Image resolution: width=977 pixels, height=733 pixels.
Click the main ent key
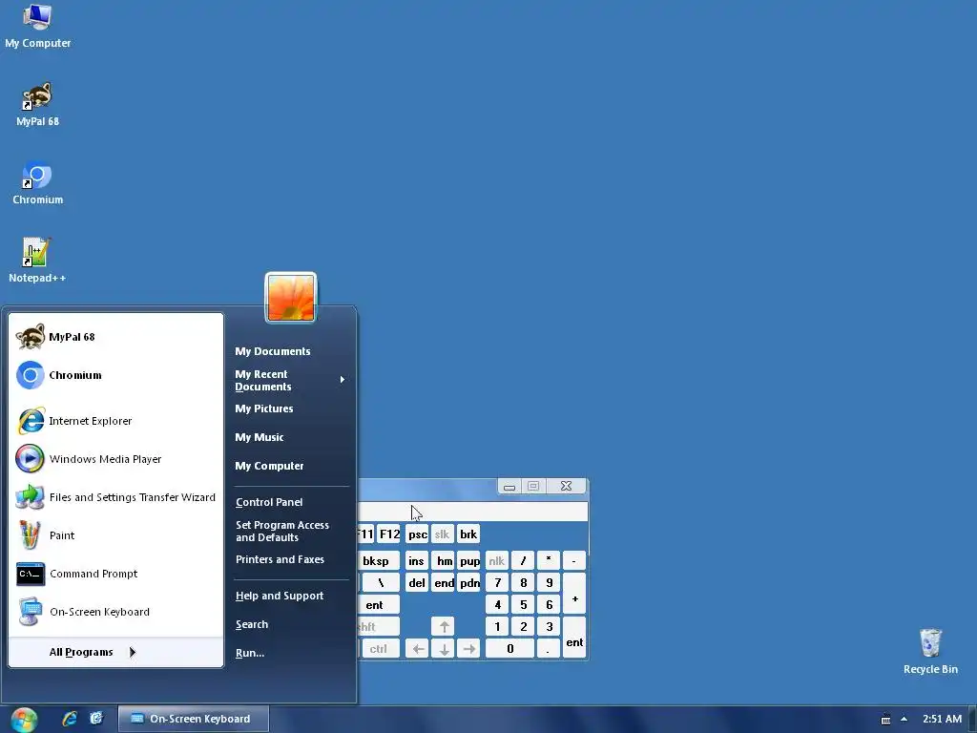378,604
